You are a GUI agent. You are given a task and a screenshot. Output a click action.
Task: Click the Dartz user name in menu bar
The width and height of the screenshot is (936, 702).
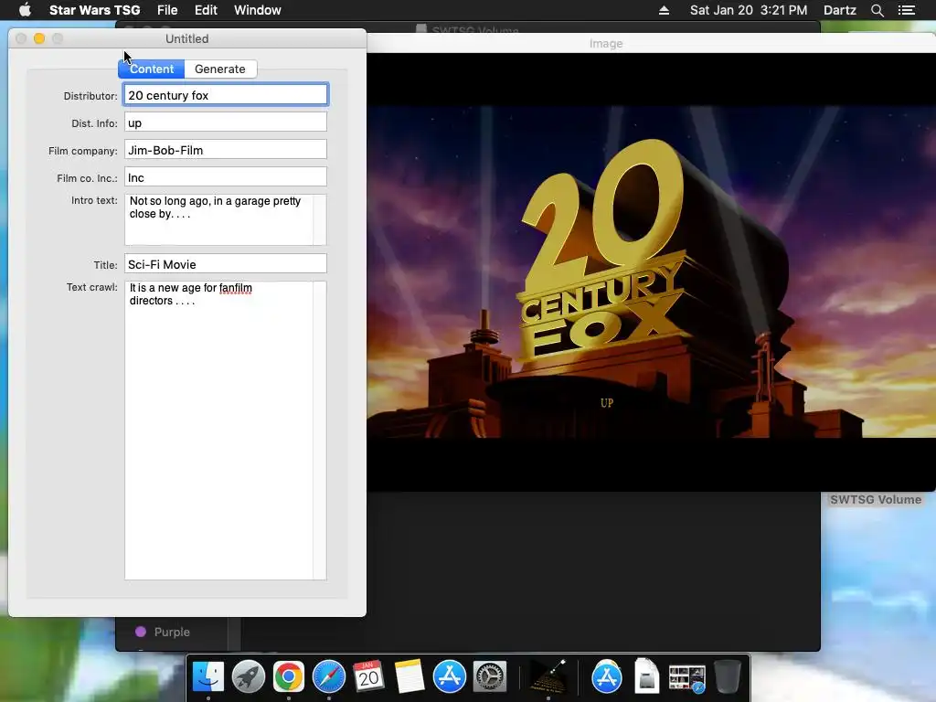(x=839, y=10)
